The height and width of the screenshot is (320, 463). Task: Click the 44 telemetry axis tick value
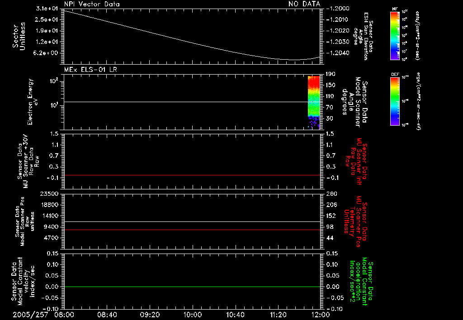coord(330,238)
